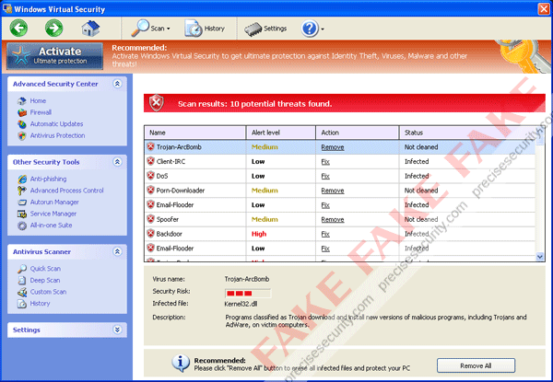Click the Anti-phishing icon
The width and height of the screenshot is (553, 382).
pos(22,179)
